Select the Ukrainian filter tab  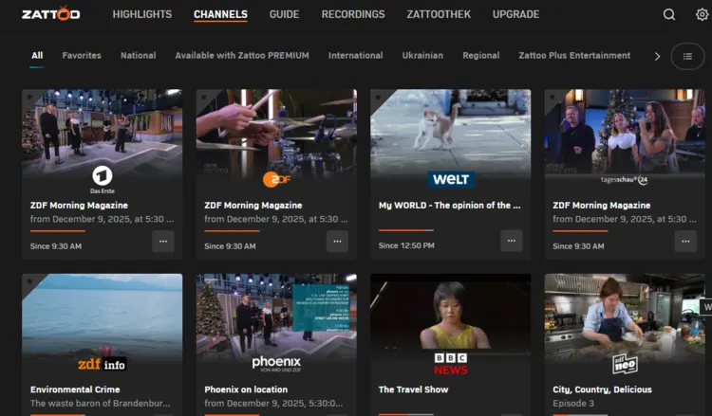click(422, 56)
